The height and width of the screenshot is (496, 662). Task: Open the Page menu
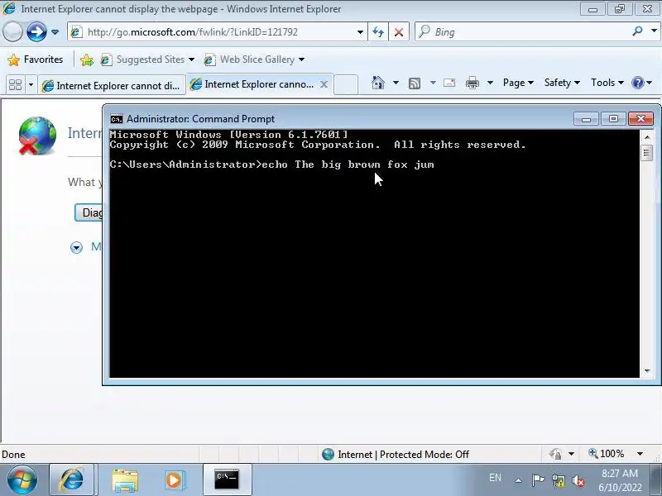(x=518, y=83)
